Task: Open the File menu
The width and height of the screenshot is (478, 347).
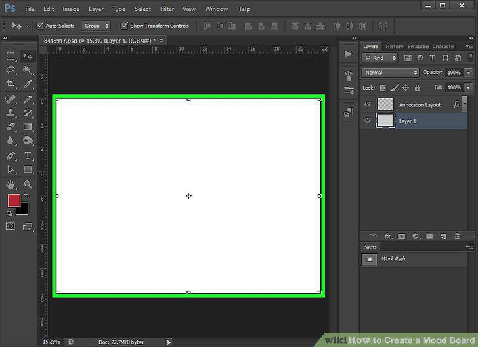Action: [x=30, y=9]
